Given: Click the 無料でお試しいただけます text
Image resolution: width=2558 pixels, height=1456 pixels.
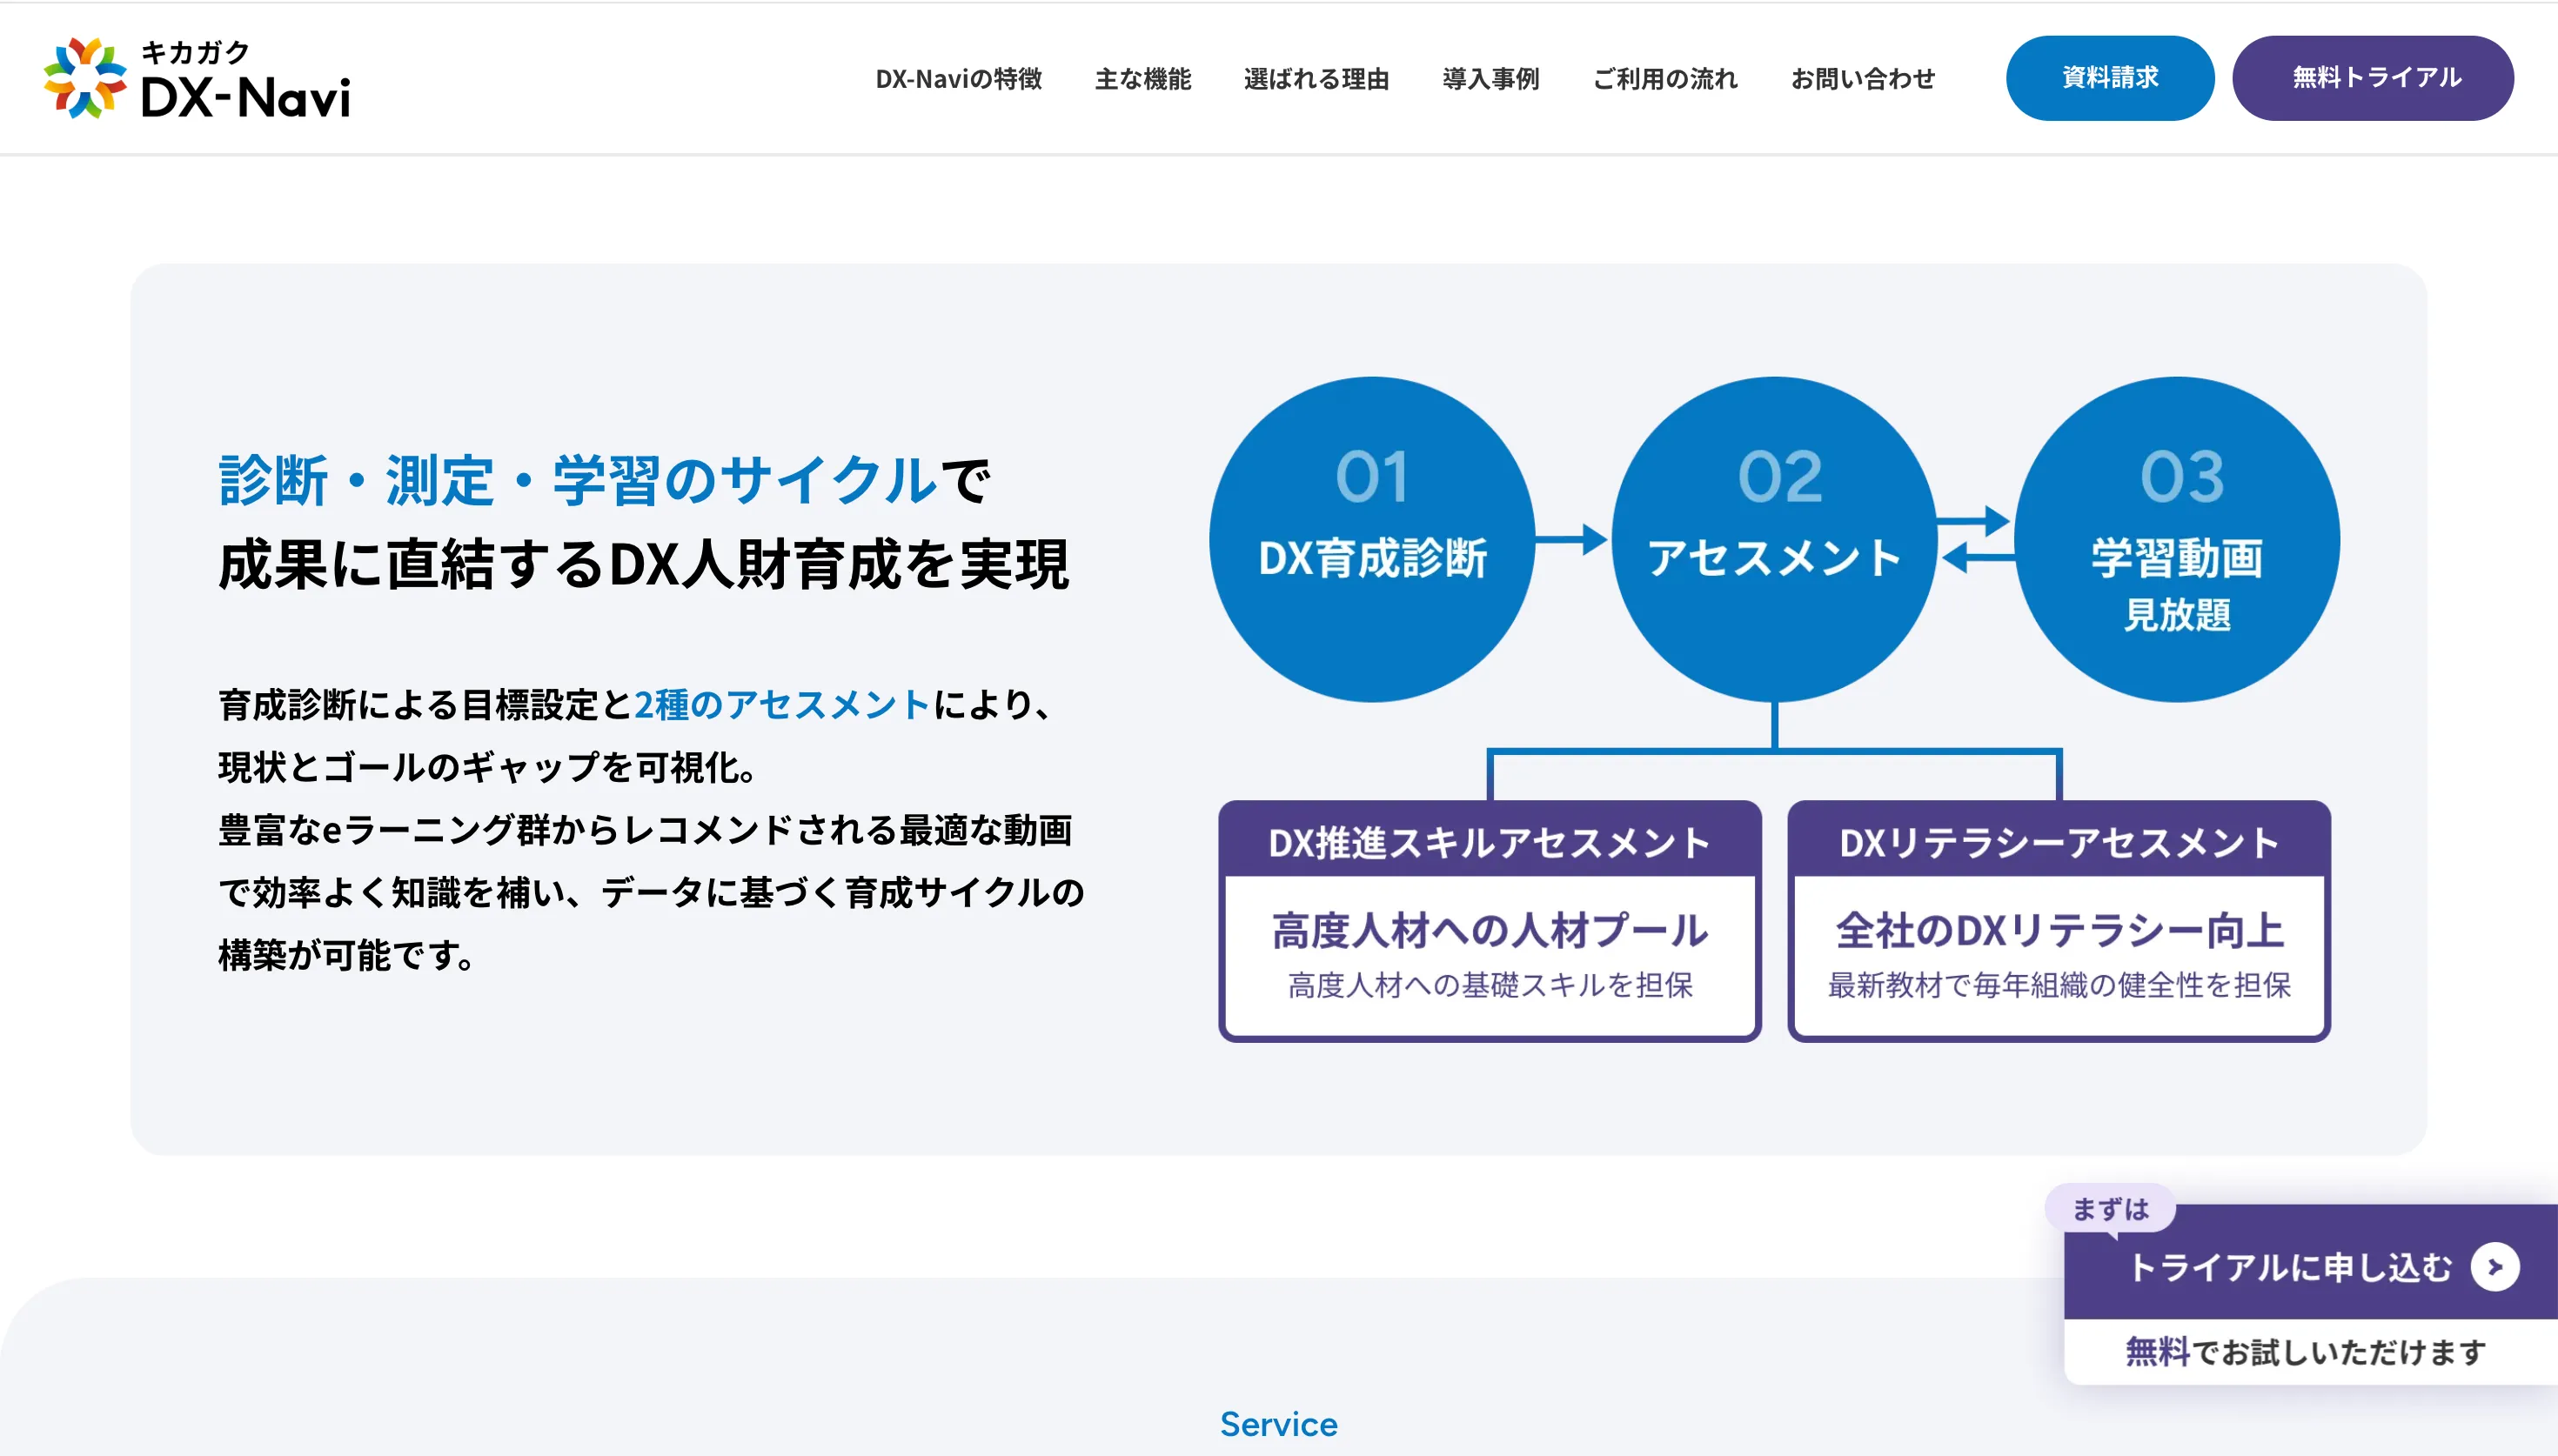Looking at the screenshot, I should click(x=2305, y=1352).
